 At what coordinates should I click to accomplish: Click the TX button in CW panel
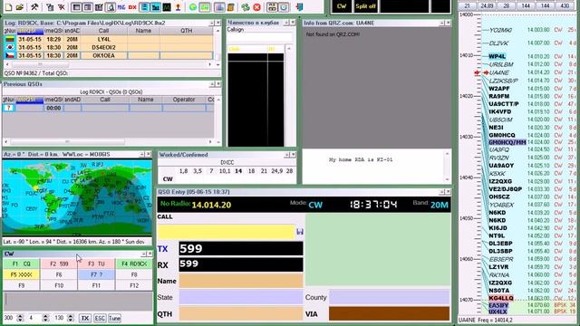85,318
